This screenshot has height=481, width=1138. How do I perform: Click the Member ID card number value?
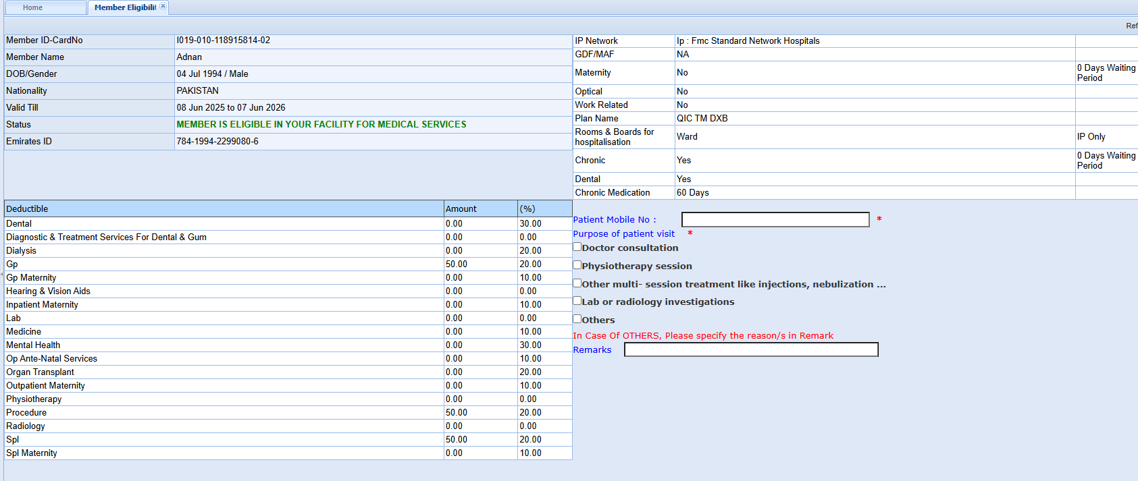point(224,40)
